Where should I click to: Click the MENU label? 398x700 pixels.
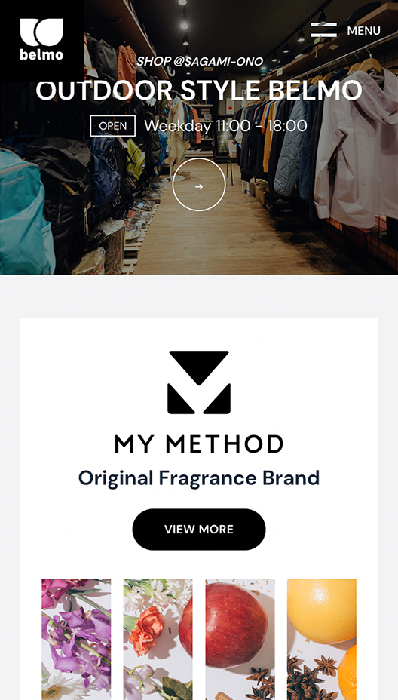point(363,31)
